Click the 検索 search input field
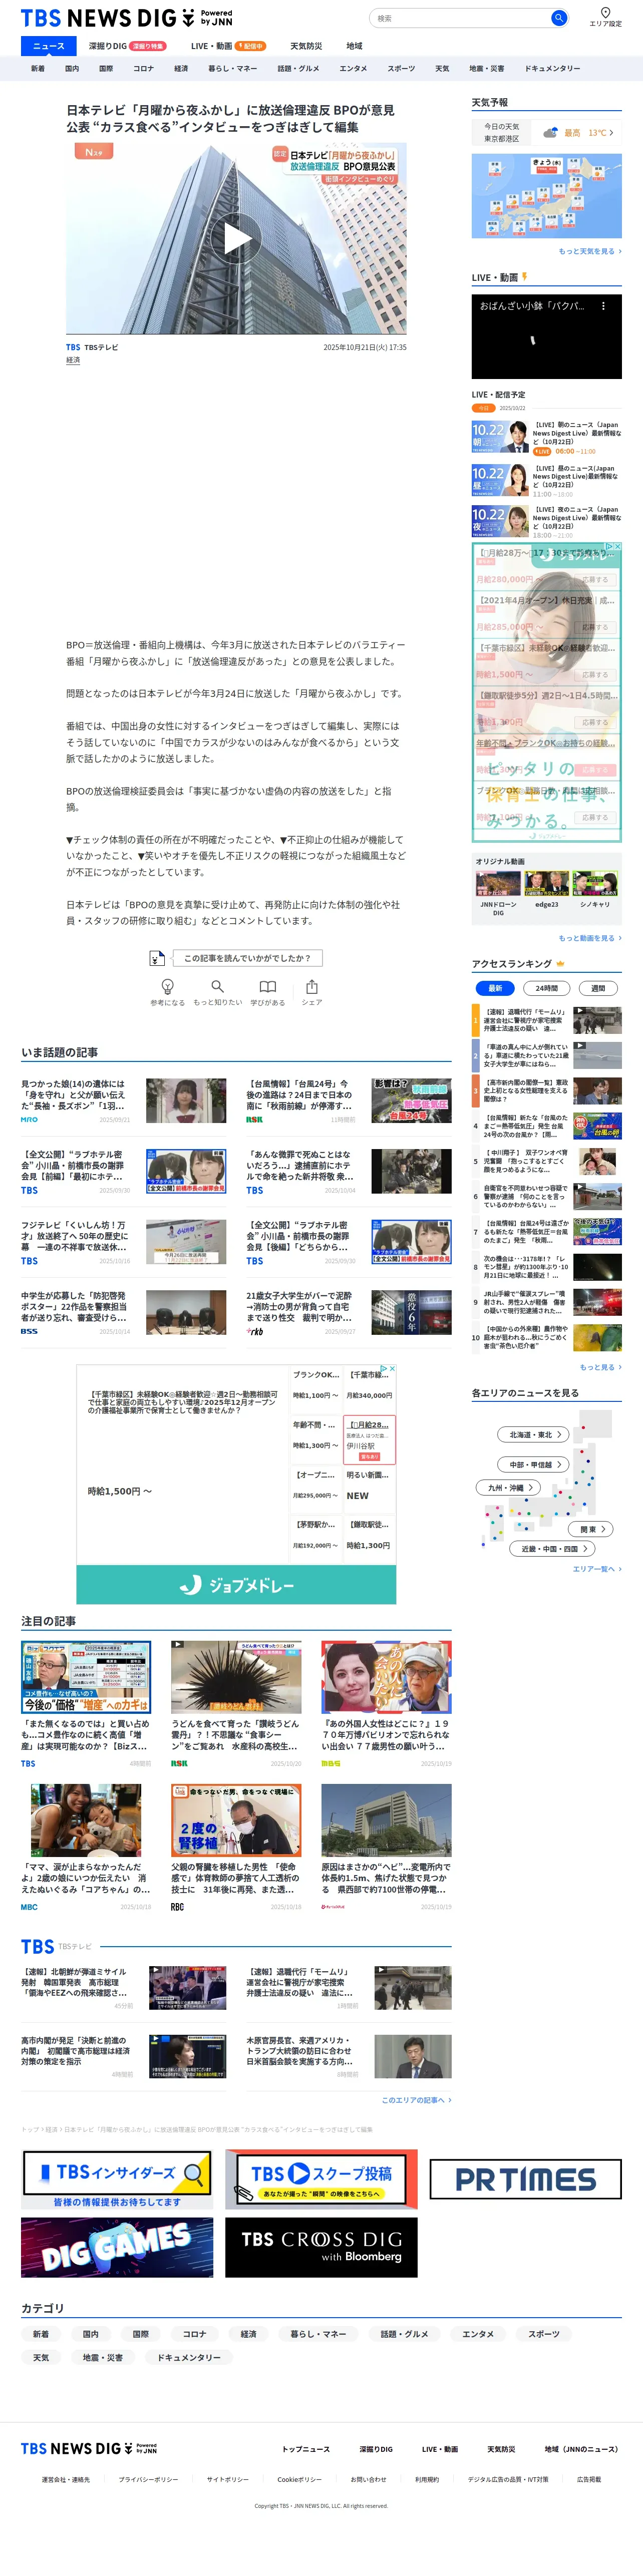Image resolution: width=643 pixels, height=2576 pixels. (x=460, y=18)
